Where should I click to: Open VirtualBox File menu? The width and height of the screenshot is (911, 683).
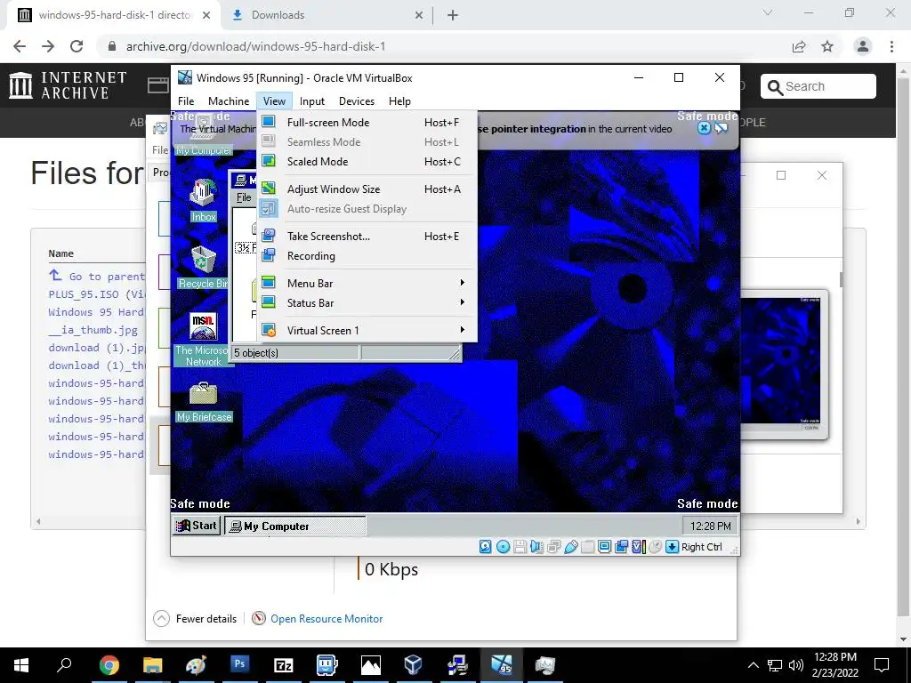coord(186,101)
